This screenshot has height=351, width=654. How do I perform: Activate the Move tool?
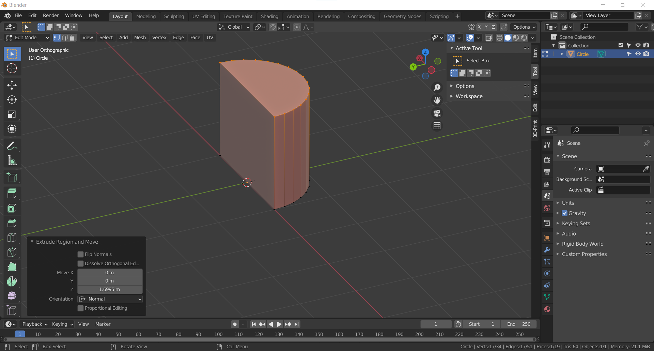tap(12, 85)
